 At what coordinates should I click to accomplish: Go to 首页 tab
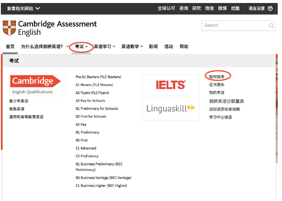pyautogui.click(x=10, y=47)
